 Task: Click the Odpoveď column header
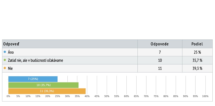coord(11,44)
